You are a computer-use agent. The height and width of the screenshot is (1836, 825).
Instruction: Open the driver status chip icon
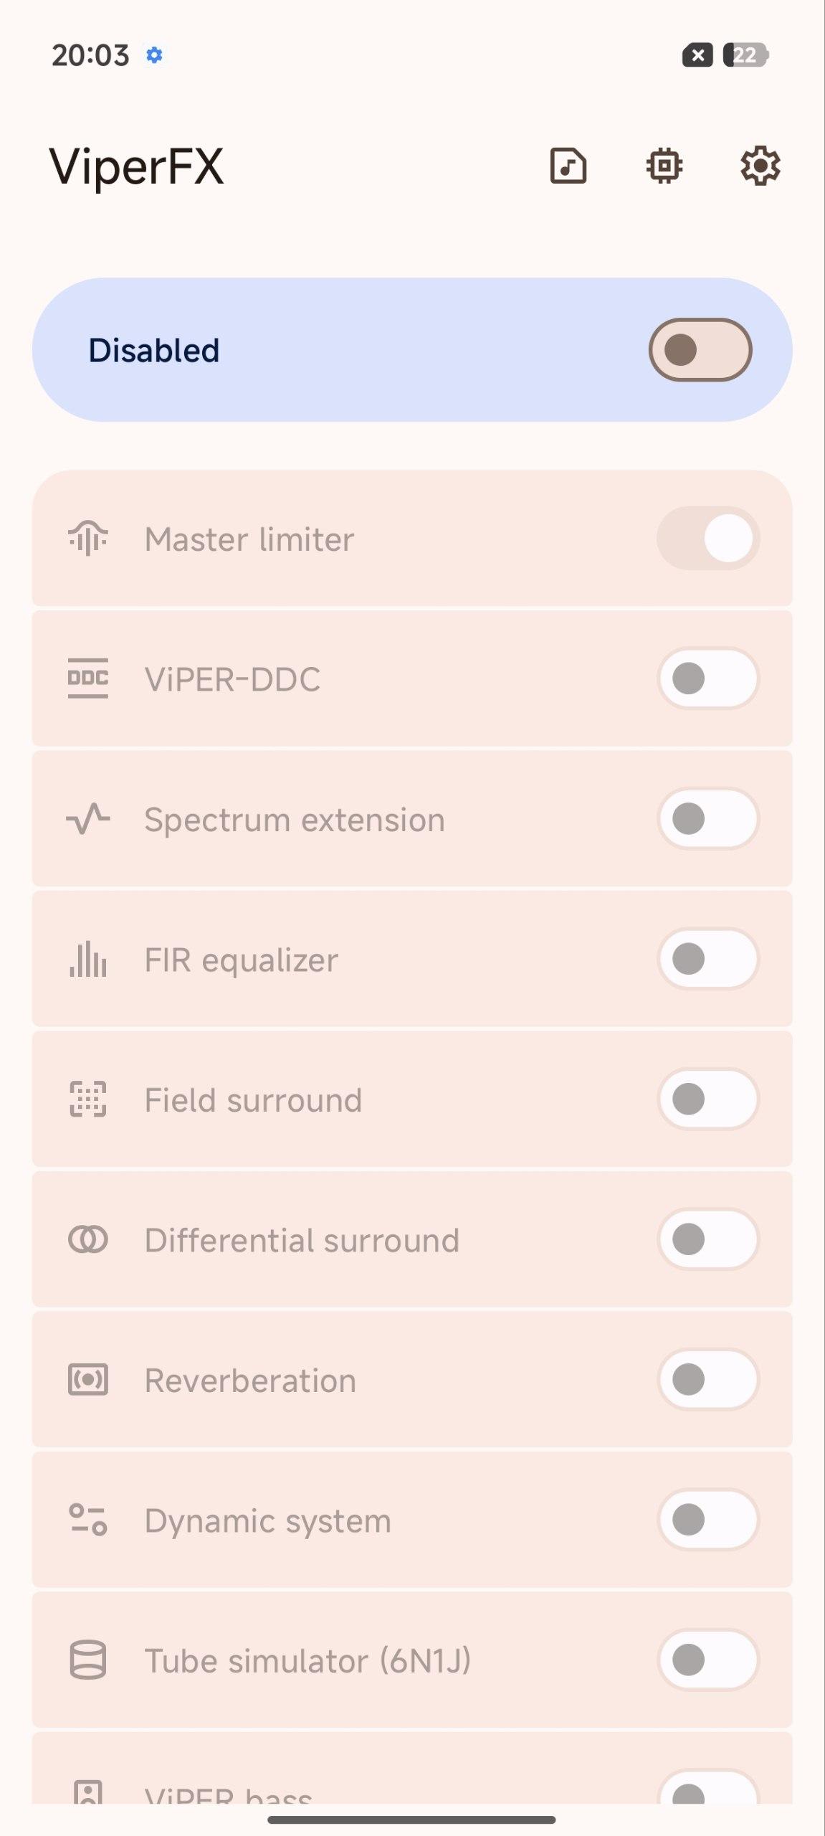tap(664, 166)
